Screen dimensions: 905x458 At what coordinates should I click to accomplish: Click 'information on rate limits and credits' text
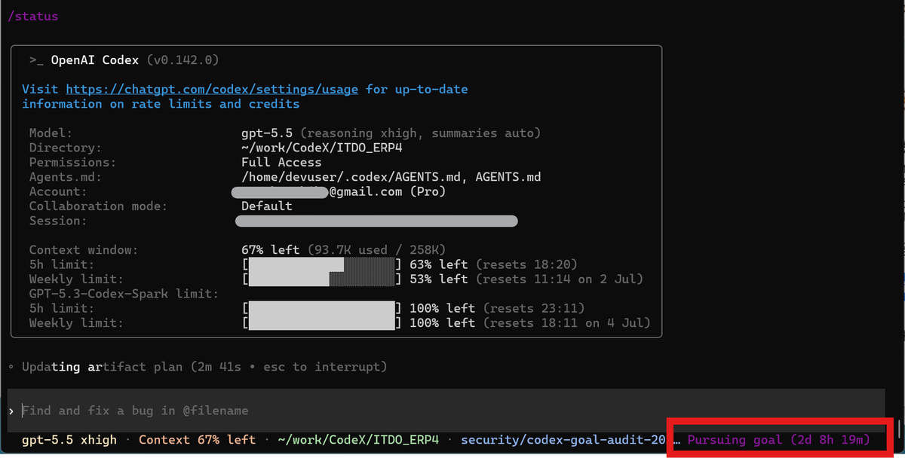pos(161,104)
